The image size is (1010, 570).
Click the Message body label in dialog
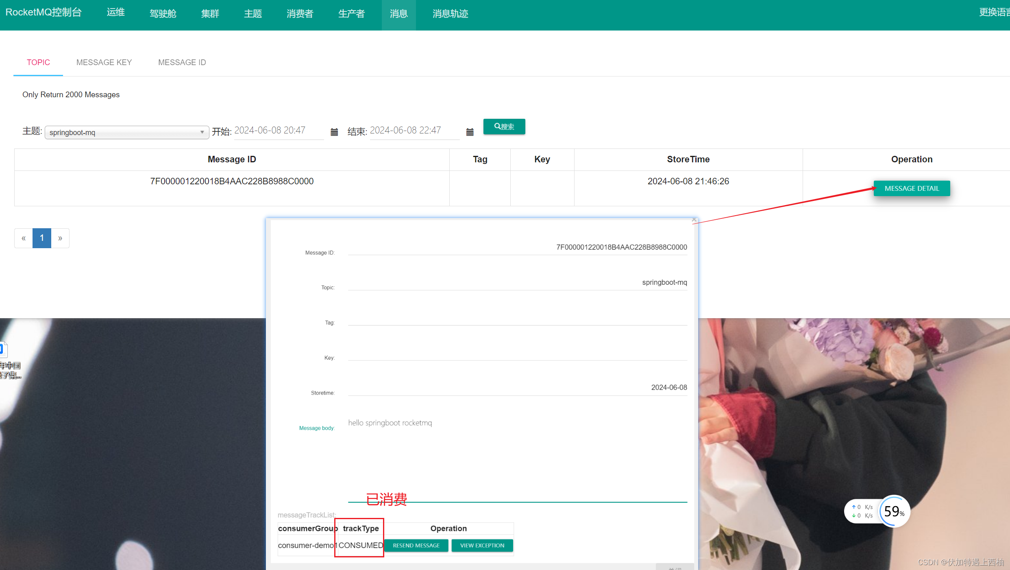317,428
